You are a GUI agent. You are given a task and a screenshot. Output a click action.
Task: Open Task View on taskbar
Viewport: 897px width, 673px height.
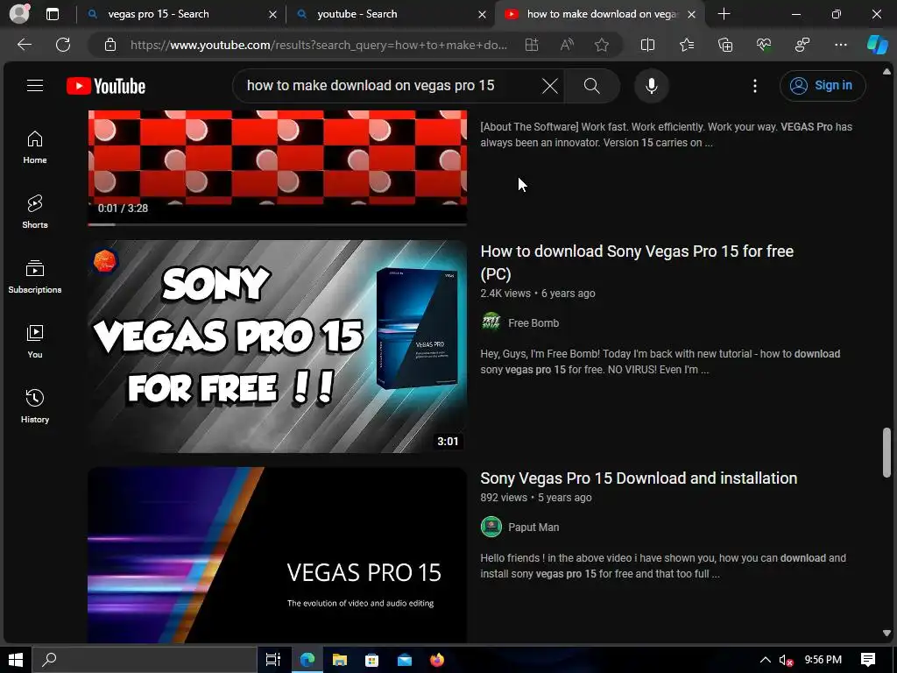273,660
